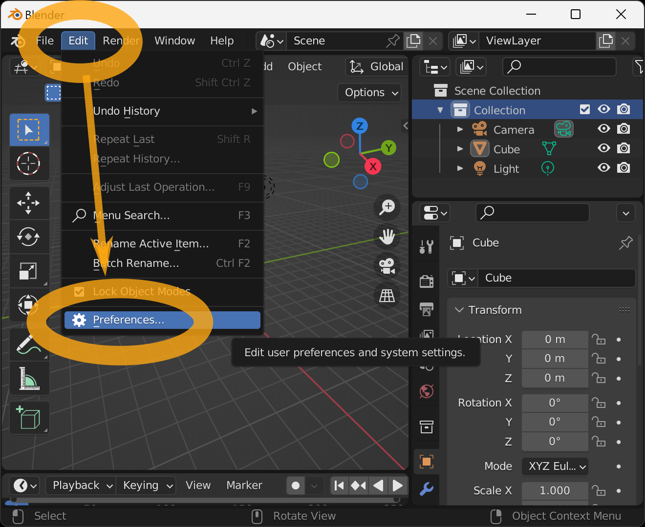Screen dimensions: 645x527
Task: Pin the Scene with pushpin icon
Action: [393, 41]
